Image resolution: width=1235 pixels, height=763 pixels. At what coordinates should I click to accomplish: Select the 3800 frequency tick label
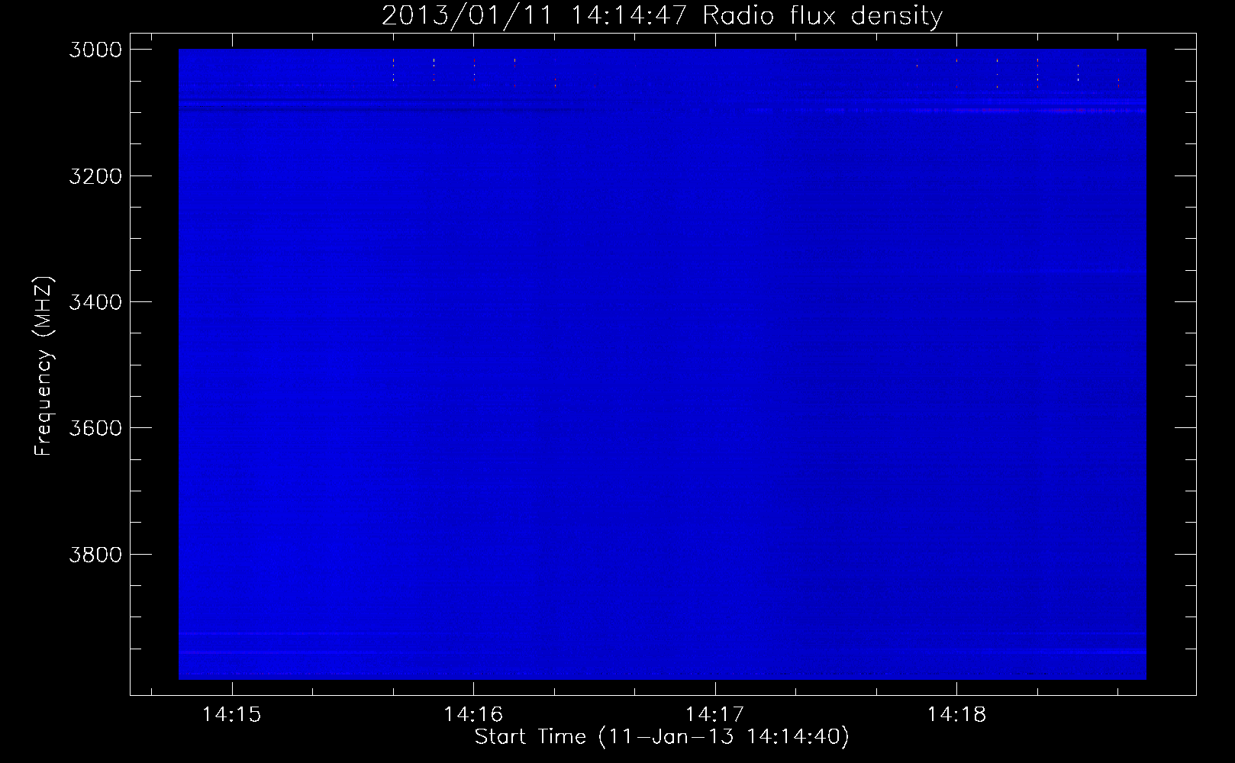95,555
